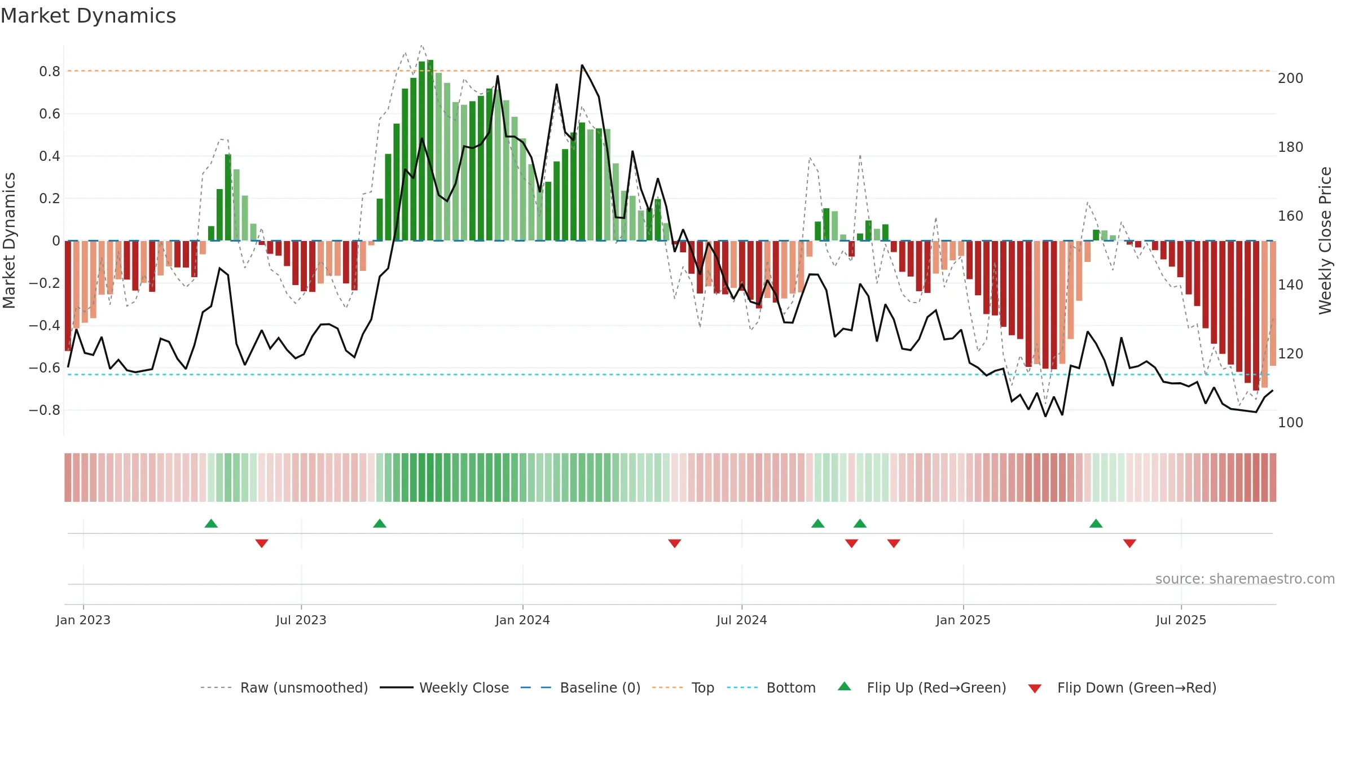Click the Jul 2024 x-axis label
The width and height of the screenshot is (1354, 762).
[742, 620]
